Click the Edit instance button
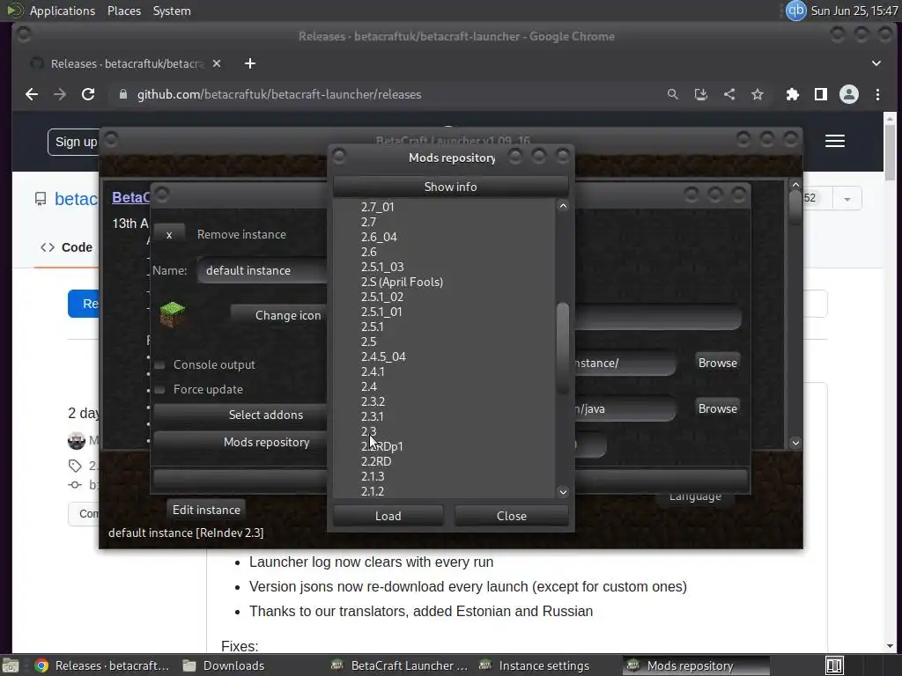Viewport: 902px width, 676px height. 206,510
